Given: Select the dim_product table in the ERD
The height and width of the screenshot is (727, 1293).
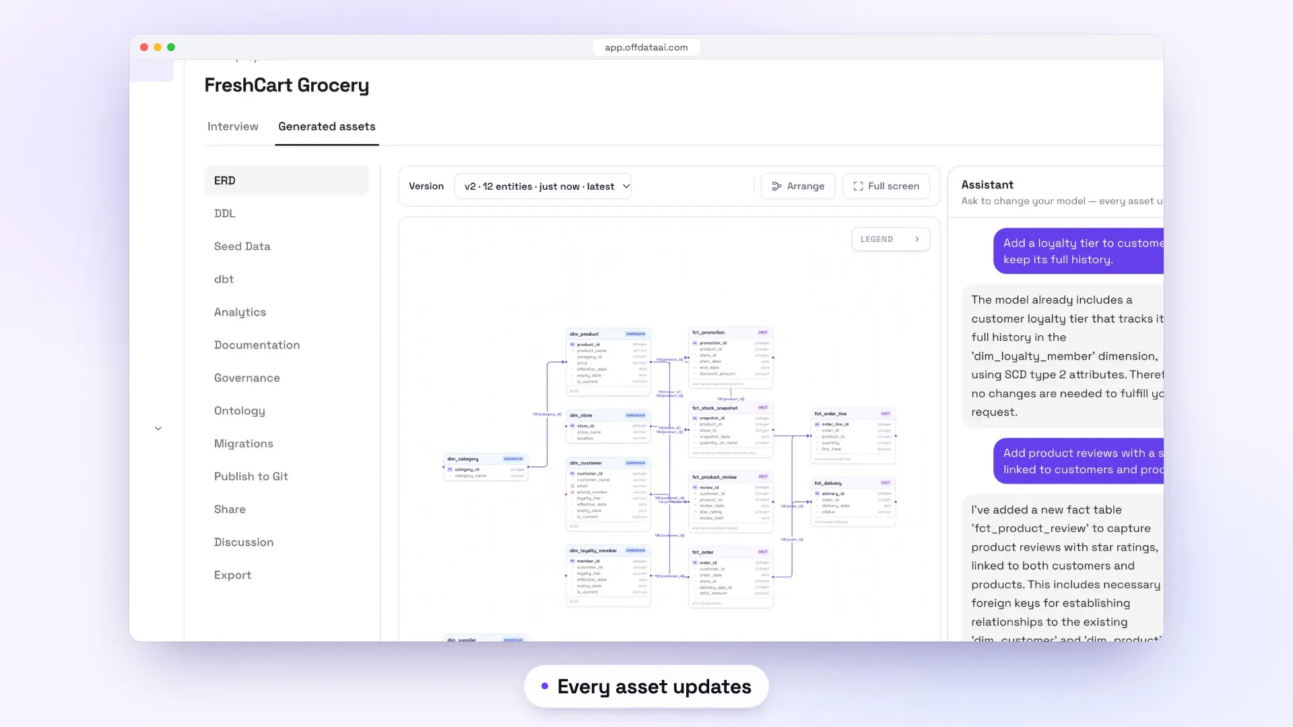Looking at the screenshot, I should click(608, 362).
